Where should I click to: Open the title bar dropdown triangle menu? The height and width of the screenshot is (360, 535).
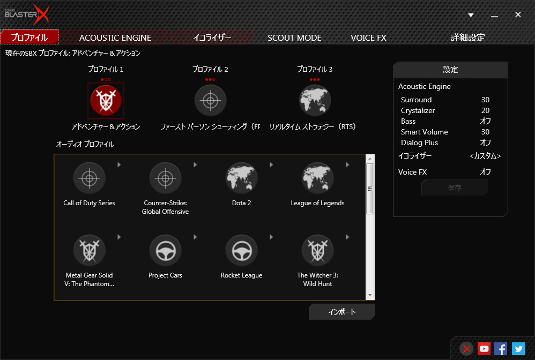tap(471, 15)
